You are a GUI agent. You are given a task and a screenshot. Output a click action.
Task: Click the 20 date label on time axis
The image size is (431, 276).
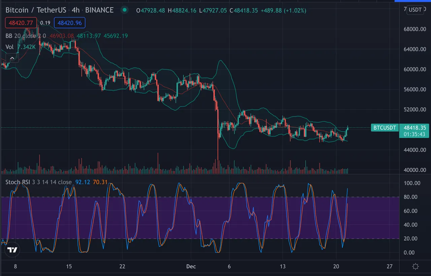click(x=336, y=267)
